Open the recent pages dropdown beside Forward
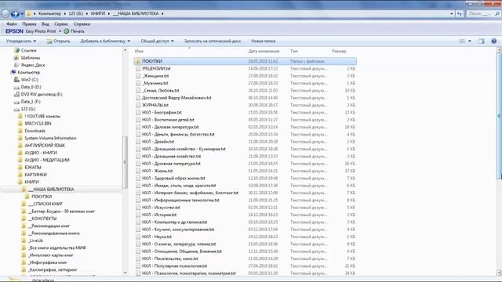This screenshot has height=282, width=502. click(x=22, y=14)
